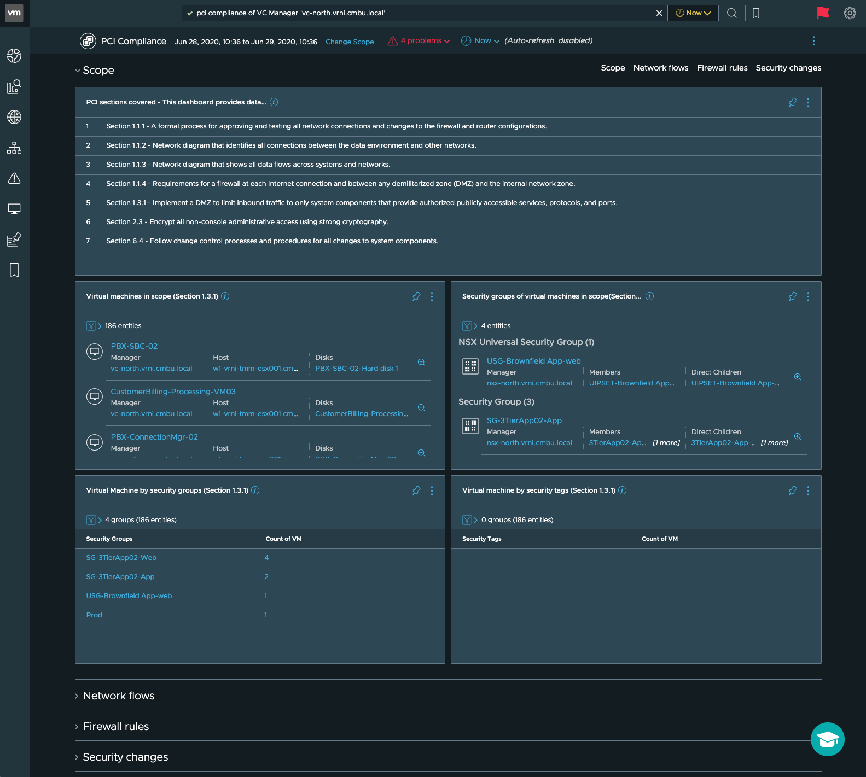The image size is (866, 777).
Task: Expand the 4 problems dropdown
Action: (419, 41)
